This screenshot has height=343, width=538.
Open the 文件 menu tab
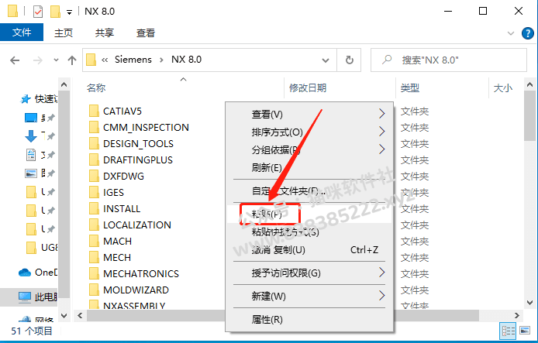click(22, 33)
